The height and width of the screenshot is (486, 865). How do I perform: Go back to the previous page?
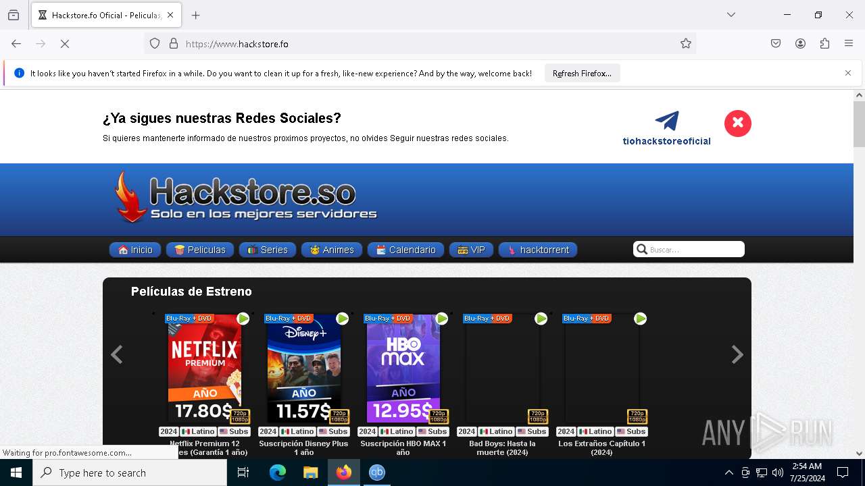click(16, 44)
